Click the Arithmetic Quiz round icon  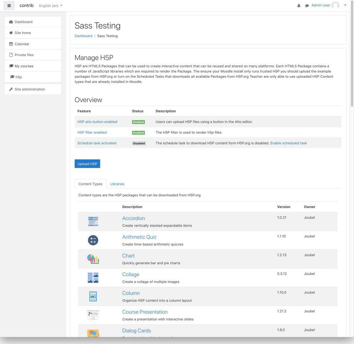tap(93, 240)
